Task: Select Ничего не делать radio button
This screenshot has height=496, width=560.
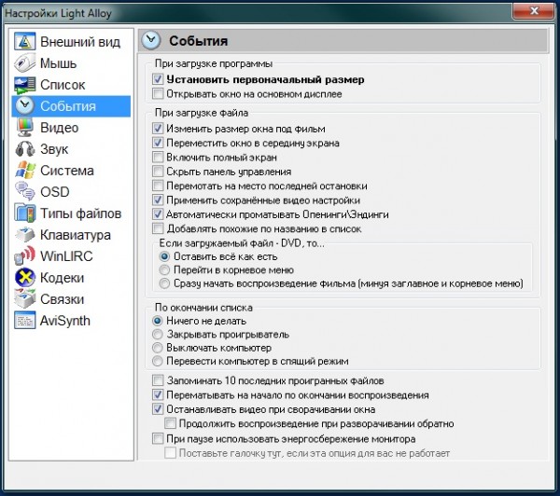Action: click(x=157, y=321)
